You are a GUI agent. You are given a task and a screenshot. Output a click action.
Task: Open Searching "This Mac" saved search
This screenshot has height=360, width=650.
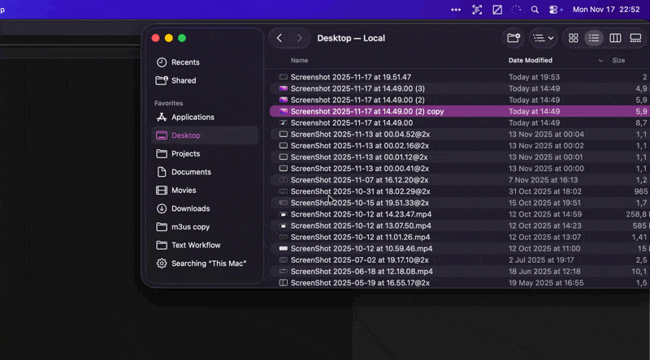(x=208, y=264)
